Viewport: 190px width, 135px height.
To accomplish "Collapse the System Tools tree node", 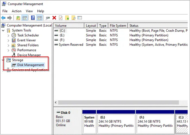I will click(x=3, y=30).
